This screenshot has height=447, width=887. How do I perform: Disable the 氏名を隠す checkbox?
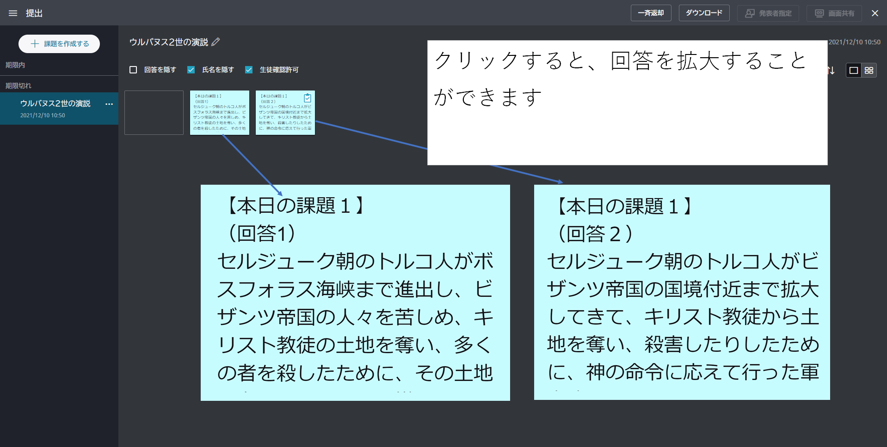(x=191, y=69)
